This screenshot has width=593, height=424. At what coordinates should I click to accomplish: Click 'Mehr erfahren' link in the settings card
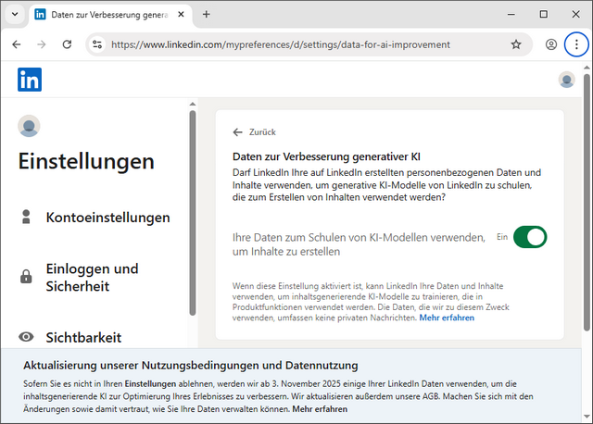click(x=447, y=318)
